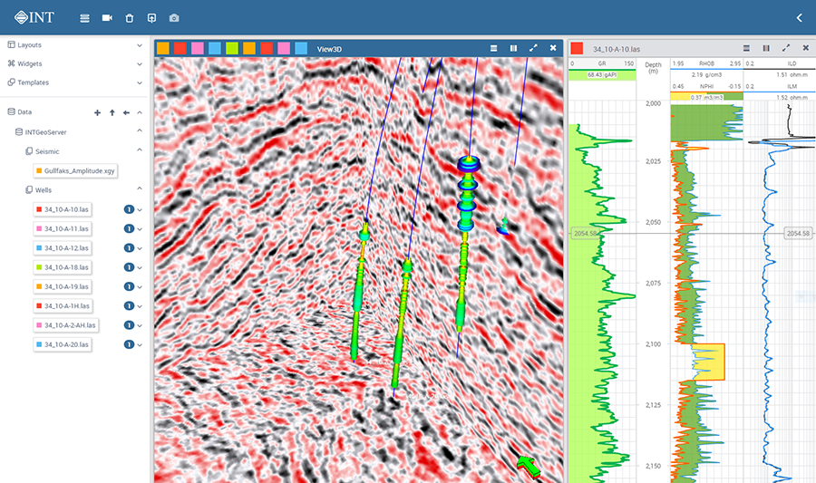
Task: Click the Templates icon in sidebar
Action: click(x=11, y=82)
